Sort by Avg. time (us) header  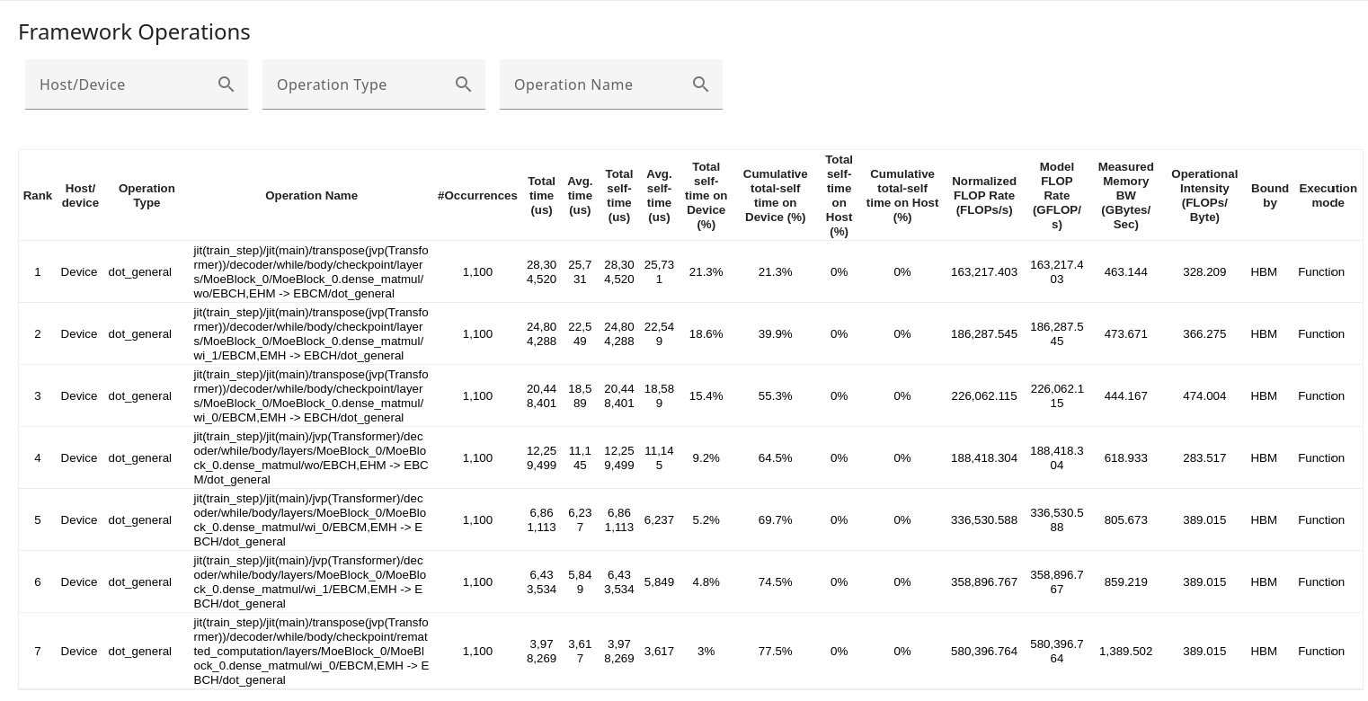(580, 195)
